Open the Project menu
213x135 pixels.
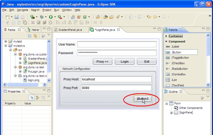(x=47, y=10)
